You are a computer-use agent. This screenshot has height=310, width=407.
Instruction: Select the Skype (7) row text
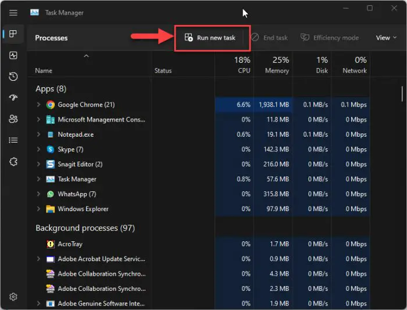[x=70, y=149]
